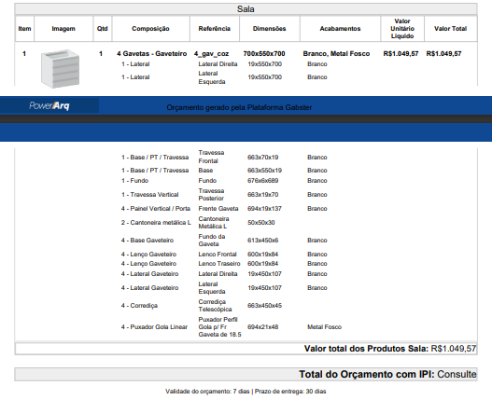Click the 'Valor Total' column header
492x400 pixels.
450,29
